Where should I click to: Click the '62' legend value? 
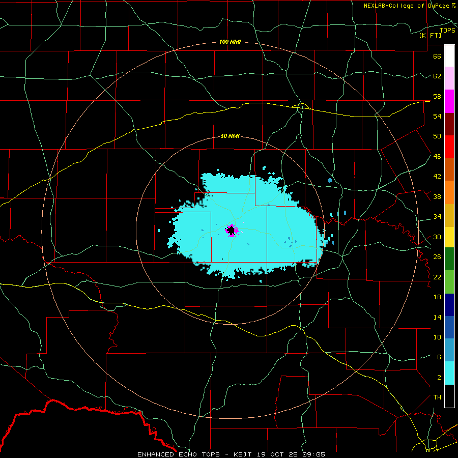tap(437, 76)
